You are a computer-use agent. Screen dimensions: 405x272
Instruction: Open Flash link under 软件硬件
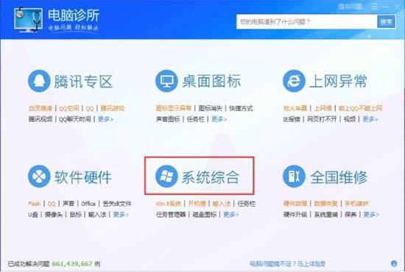click(x=35, y=204)
